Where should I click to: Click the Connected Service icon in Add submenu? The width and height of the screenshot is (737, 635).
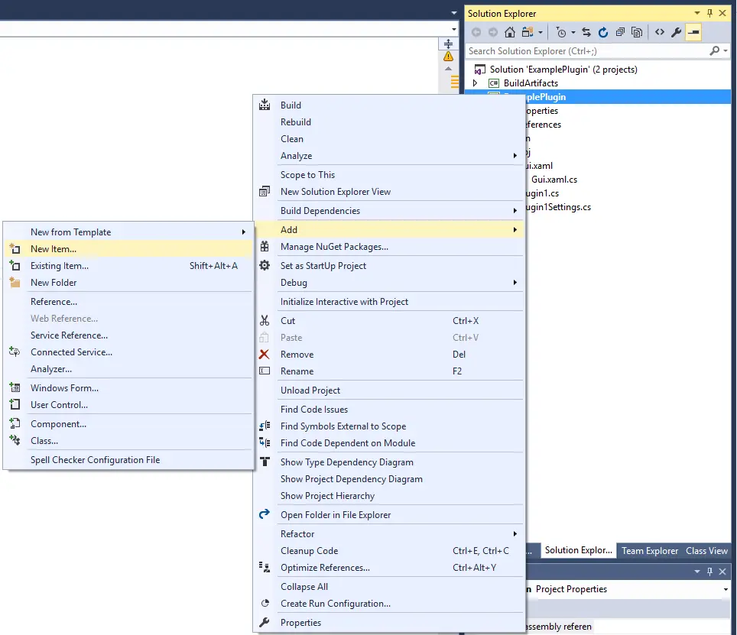pos(15,352)
